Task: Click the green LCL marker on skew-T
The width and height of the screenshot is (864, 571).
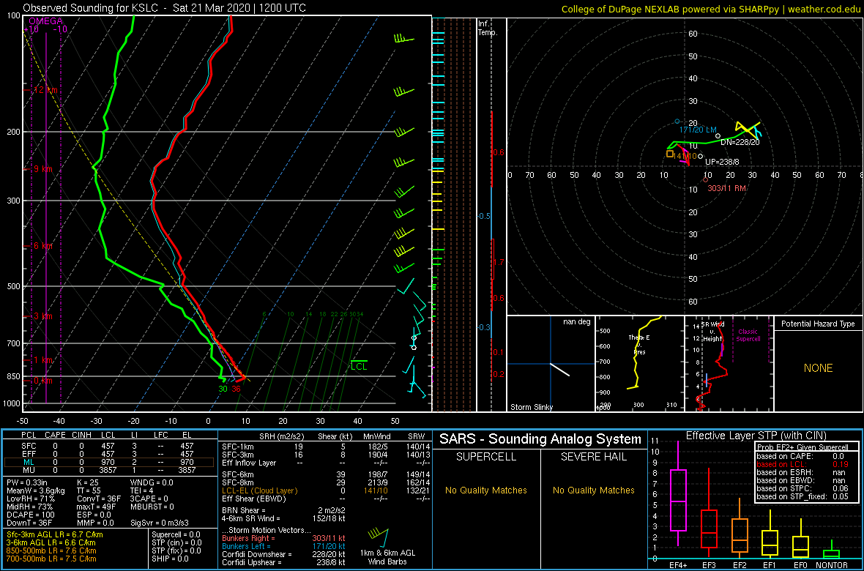Action: 358,365
